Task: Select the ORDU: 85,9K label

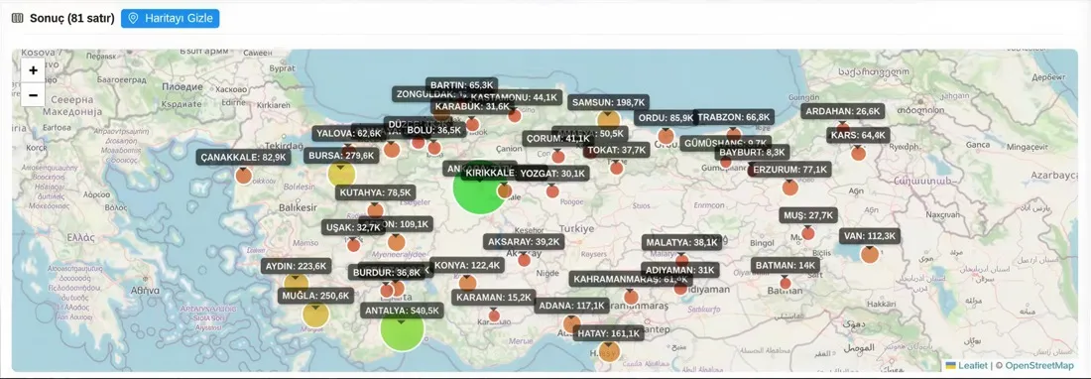Action: pyautogui.click(x=666, y=117)
